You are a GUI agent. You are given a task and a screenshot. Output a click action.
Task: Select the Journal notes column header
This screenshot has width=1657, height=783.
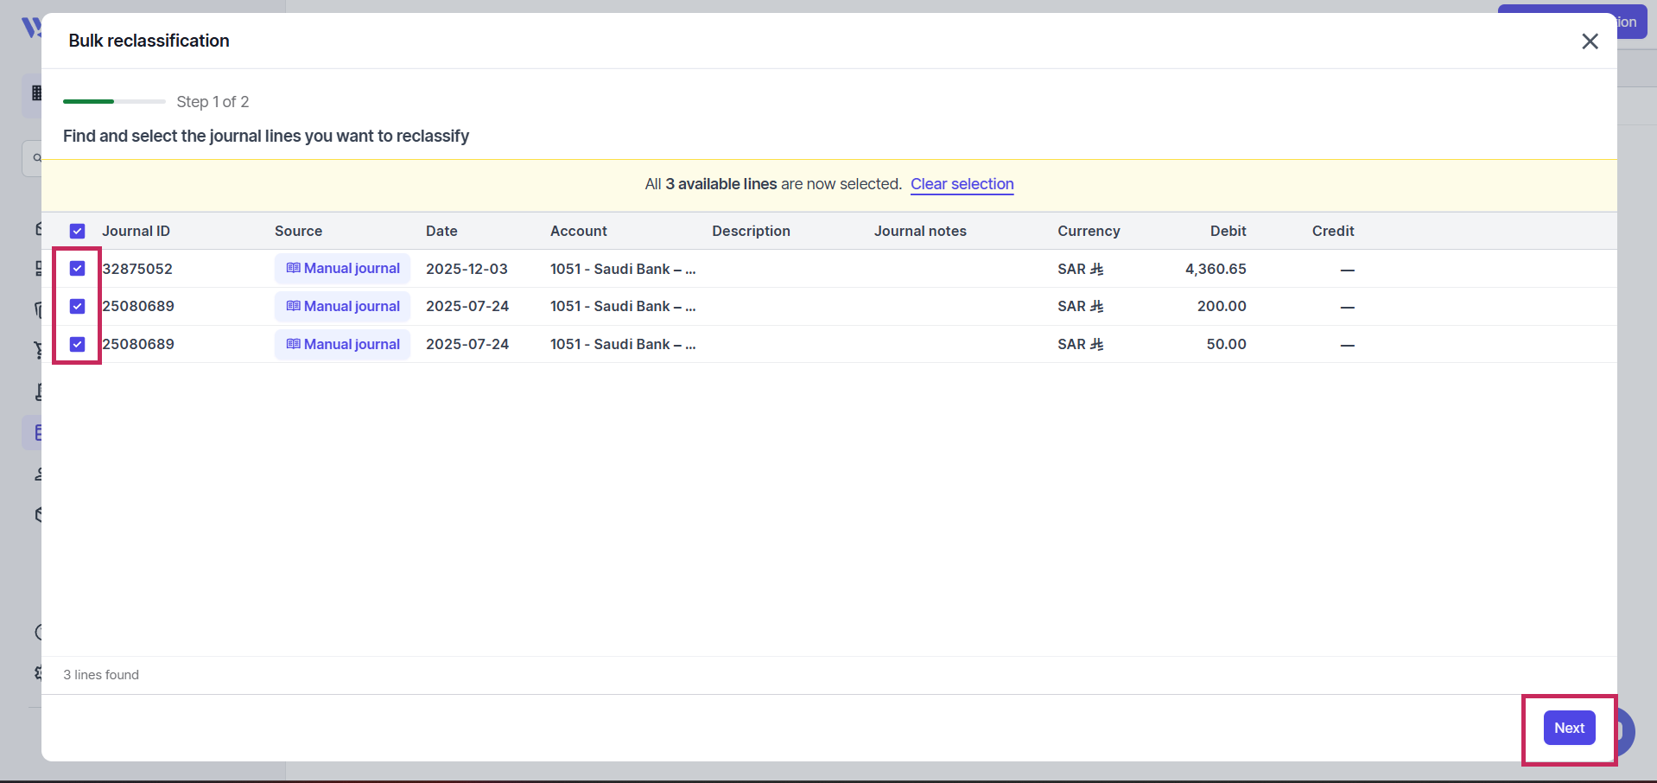[920, 232]
